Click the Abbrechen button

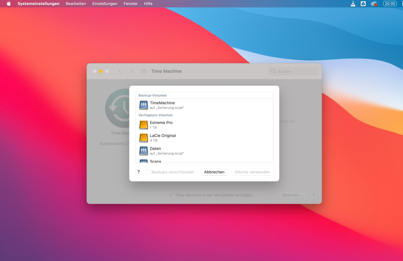(214, 172)
